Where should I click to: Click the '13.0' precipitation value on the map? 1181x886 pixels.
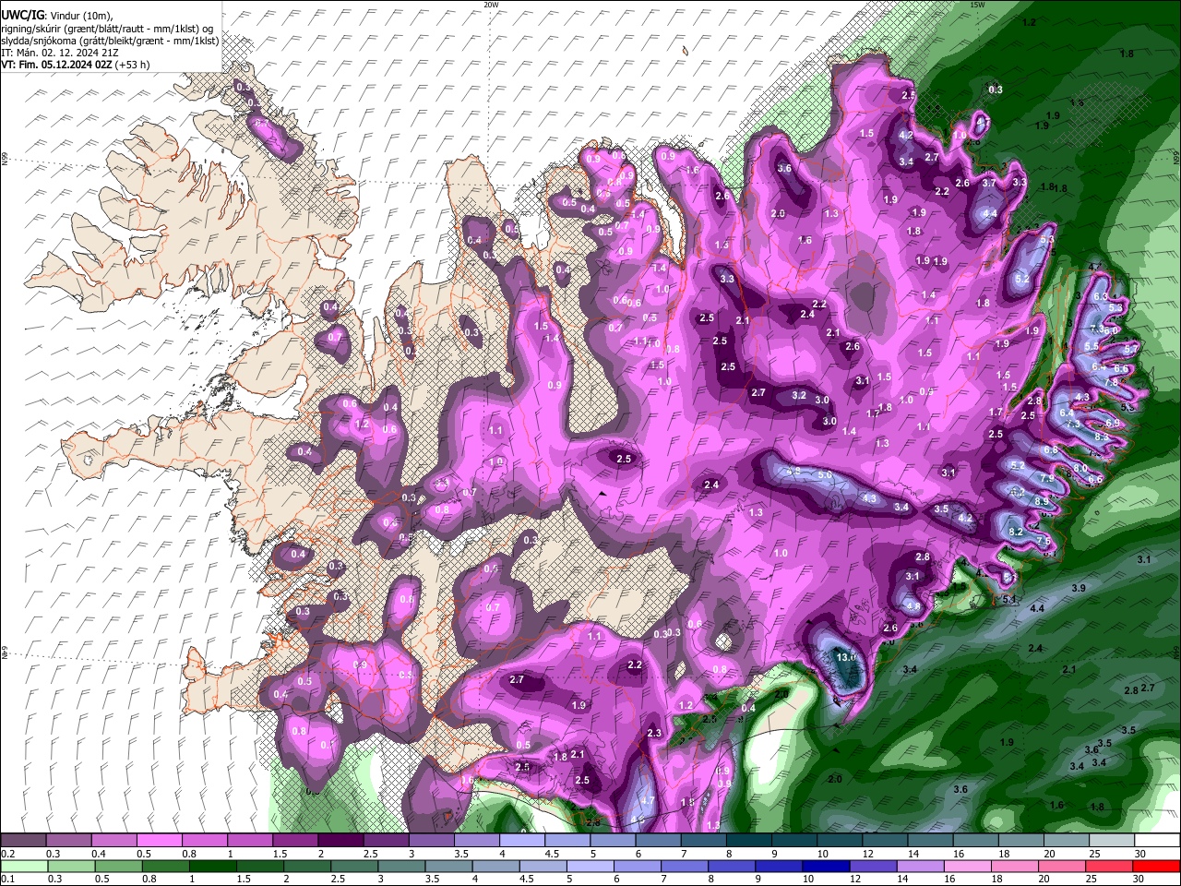click(x=846, y=657)
